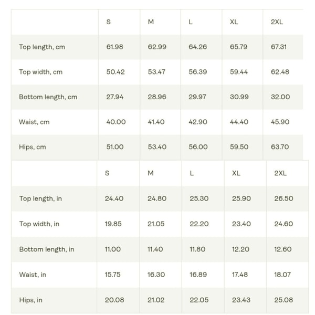Click the 'Top width, in' row label

(x=39, y=224)
